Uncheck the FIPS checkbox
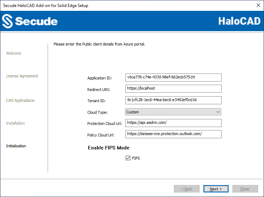 coord(128,158)
